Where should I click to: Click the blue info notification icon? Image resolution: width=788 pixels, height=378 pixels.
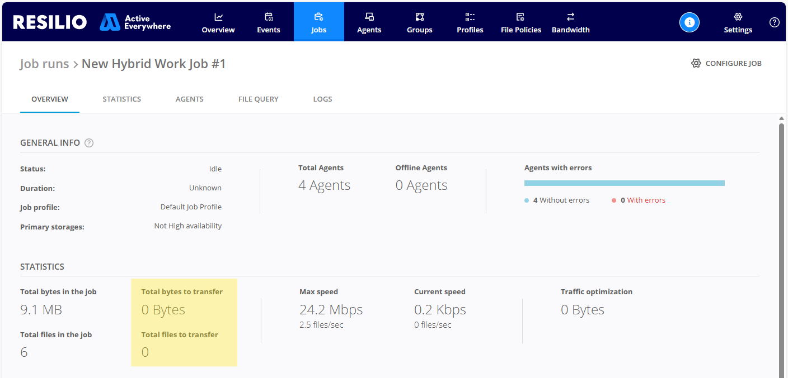click(689, 22)
